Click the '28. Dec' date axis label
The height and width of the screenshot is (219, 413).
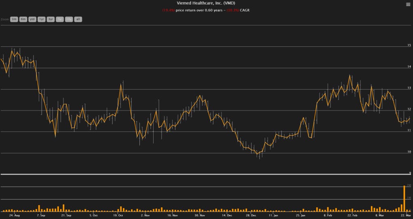(251, 215)
